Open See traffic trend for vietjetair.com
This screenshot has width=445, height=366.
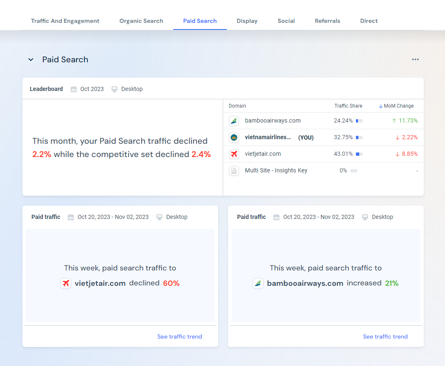pos(180,337)
